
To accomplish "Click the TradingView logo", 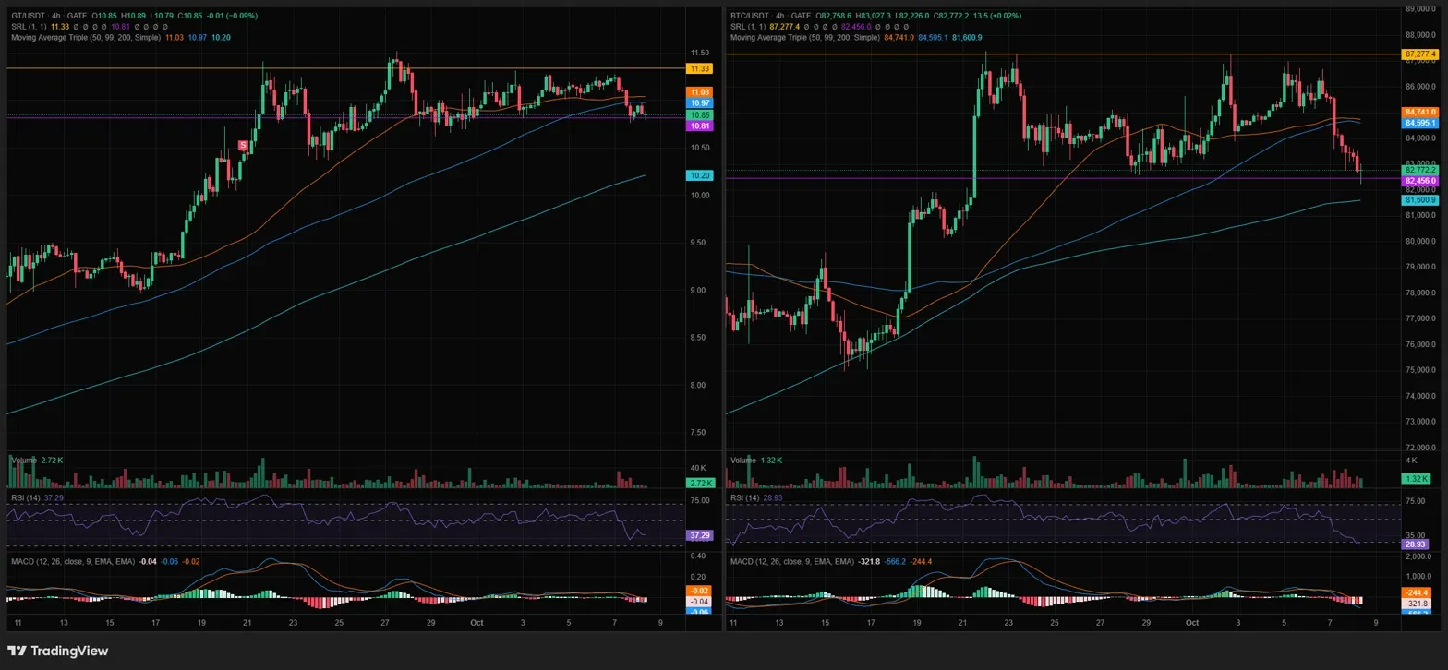I will pyautogui.click(x=58, y=651).
